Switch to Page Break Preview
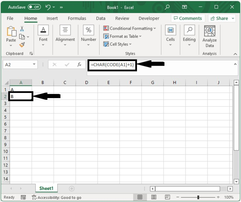241x202 pixels. 167,197
